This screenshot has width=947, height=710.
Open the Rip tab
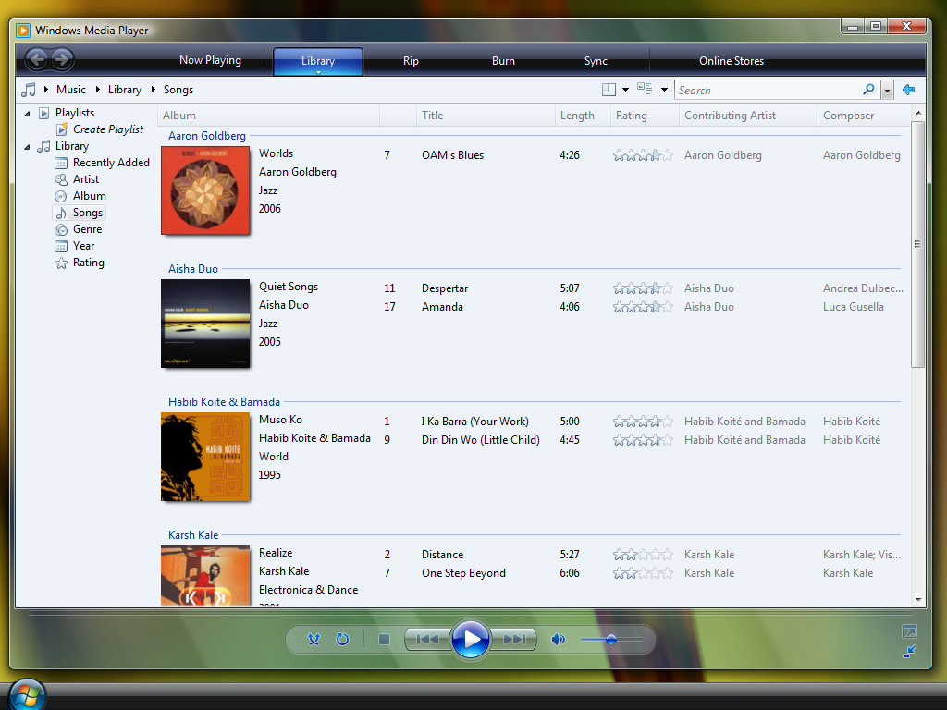tap(411, 61)
